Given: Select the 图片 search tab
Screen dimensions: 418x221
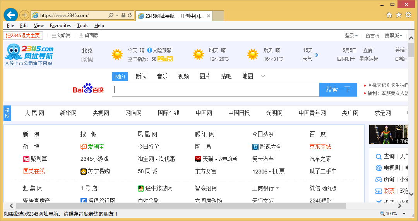Looking at the screenshot, I should pos(205,76).
